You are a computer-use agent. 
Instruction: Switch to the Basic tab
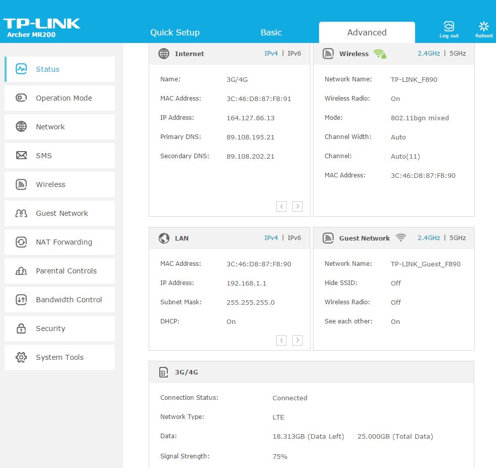tap(271, 32)
